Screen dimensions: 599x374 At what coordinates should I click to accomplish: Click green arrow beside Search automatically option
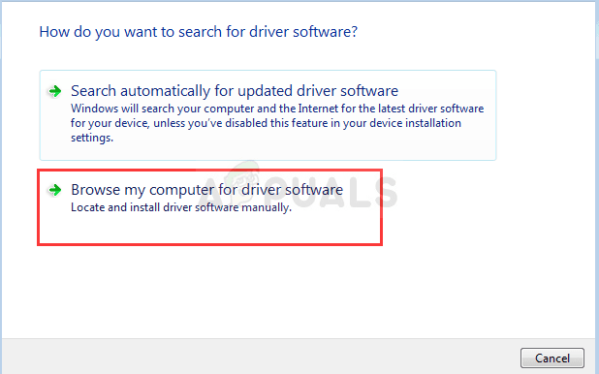pos(54,91)
